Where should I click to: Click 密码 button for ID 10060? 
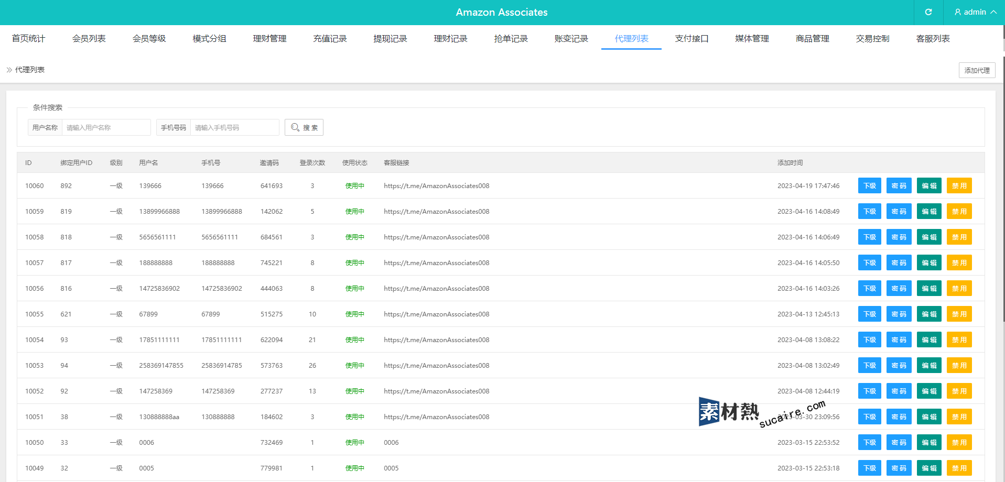(899, 185)
